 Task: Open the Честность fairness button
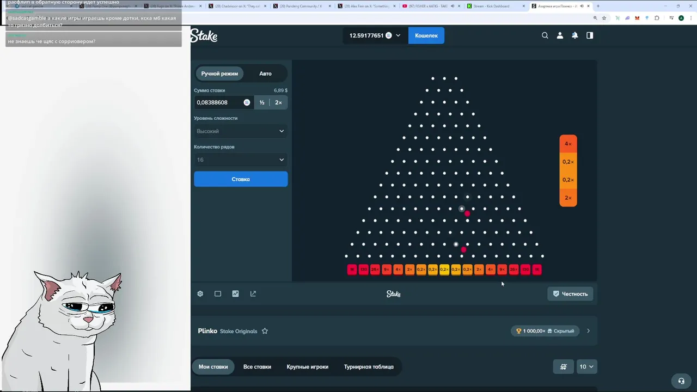tap(570, 293)
